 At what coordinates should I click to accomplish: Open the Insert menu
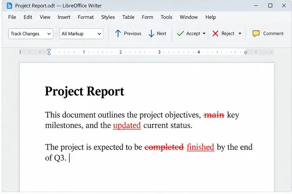(64, 17)
